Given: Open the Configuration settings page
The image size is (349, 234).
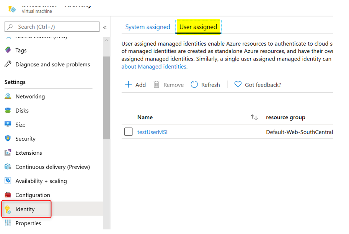Looking at the screenshot, I should click(x=33, y=195).
